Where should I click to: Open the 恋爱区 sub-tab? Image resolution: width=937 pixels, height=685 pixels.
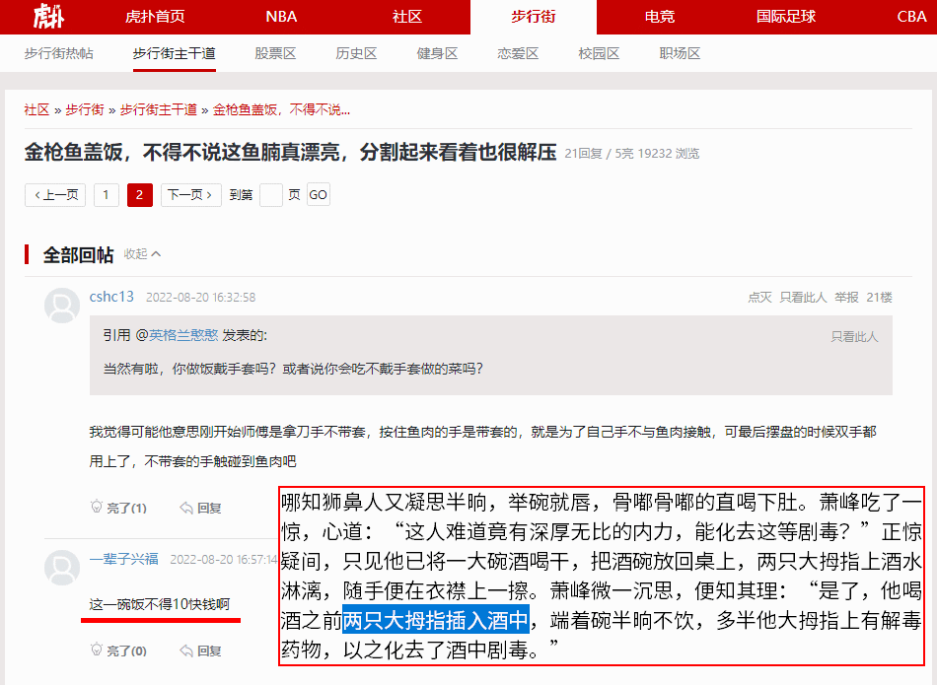point(518,54)
